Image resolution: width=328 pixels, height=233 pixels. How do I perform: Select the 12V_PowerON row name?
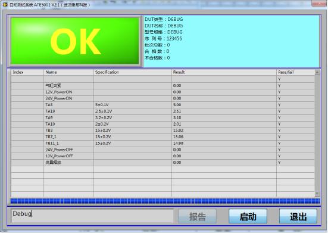point(59,92)
